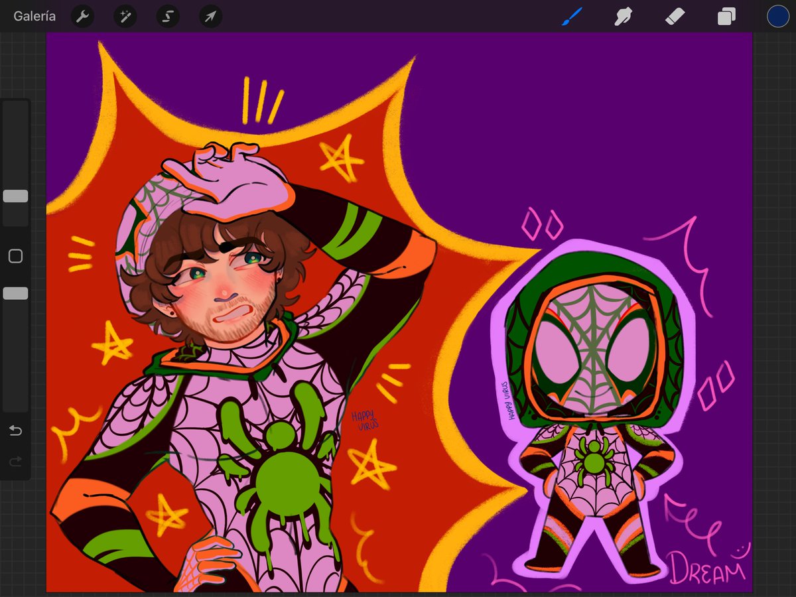The width and height of the screenshot is (796, 597).
Task: Adjust the brush size slider handle
Action: [x=15, y=196]
